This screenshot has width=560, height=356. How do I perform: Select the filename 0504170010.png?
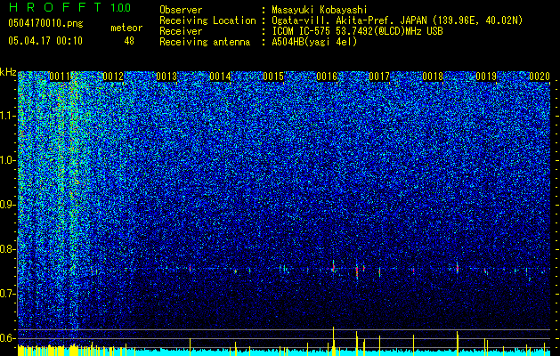pyautogui.click(x=45, y=24)
